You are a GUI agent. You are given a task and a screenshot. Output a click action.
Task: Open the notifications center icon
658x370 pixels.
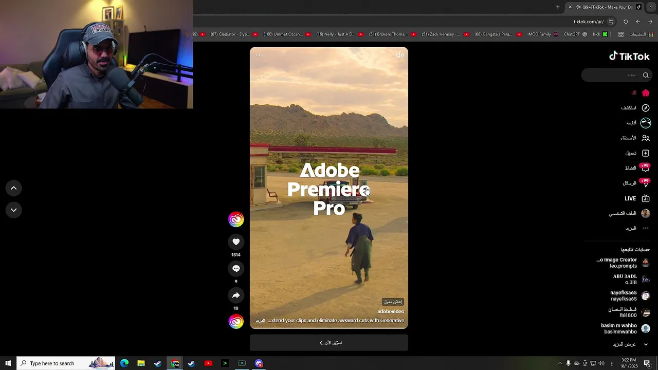tap(647, 363)
